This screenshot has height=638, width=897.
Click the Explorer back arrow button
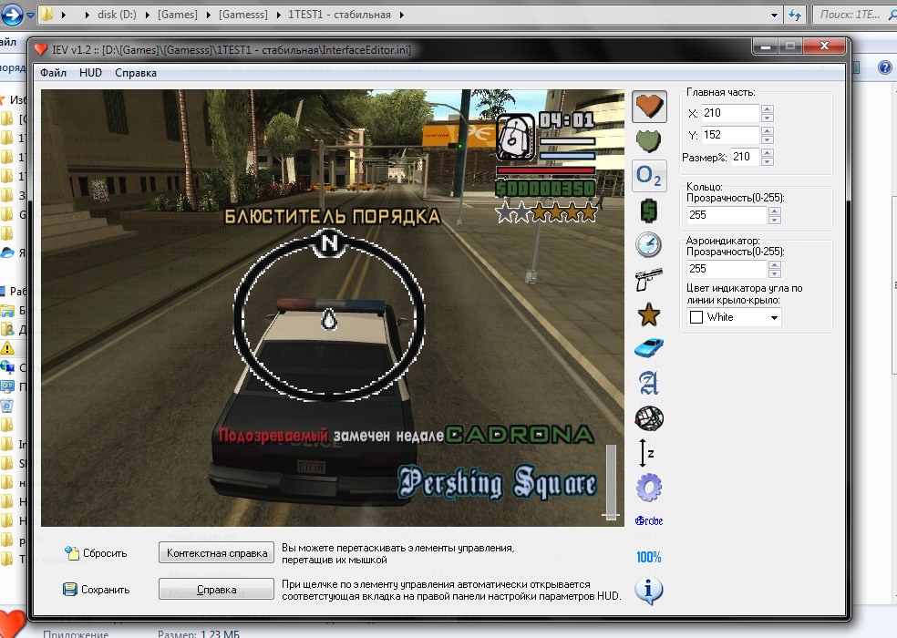pos(12,14)
